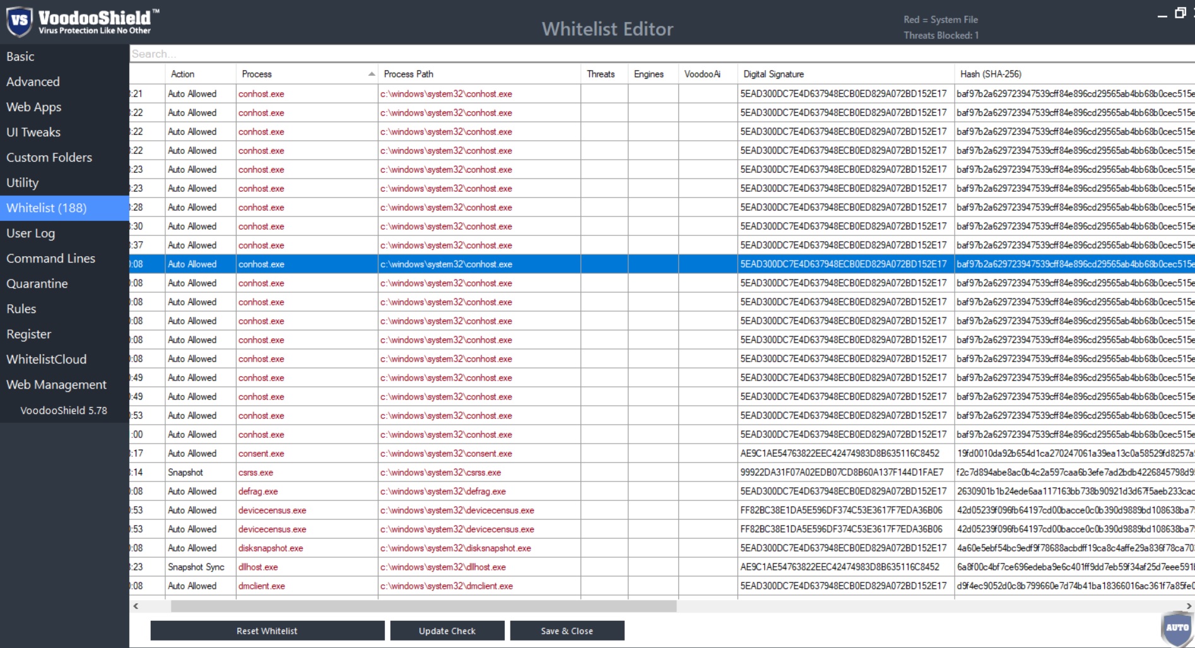Viewport: 1195px width, 648px height.
Task: Select the consent.exe process cell
Action: pyautogui.click(x=307, y=454)
